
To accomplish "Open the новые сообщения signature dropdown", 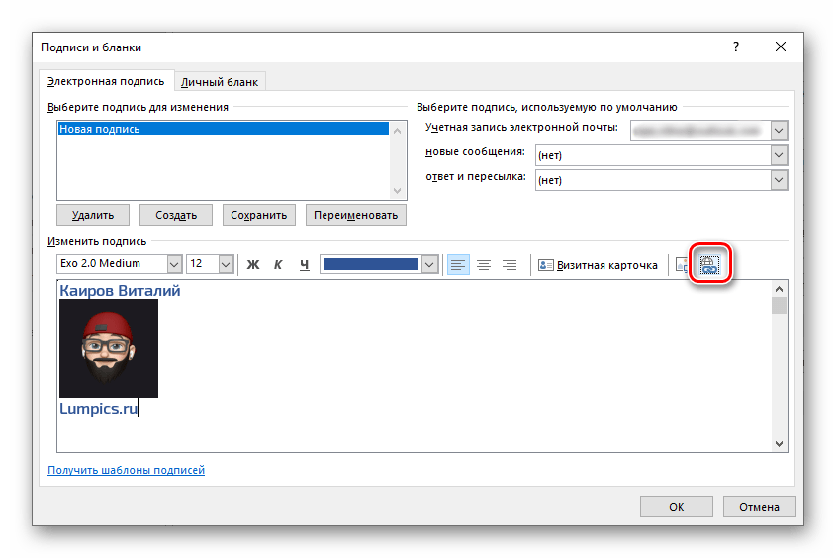I will tap(779, 155).
